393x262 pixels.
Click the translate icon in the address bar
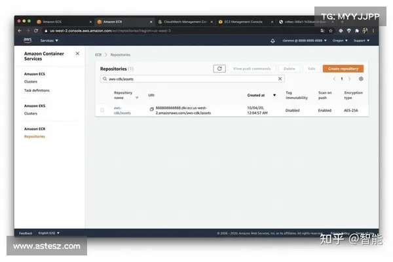322,31
